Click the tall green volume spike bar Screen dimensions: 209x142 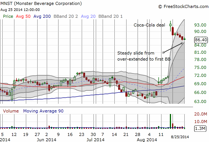coord(170,121)
